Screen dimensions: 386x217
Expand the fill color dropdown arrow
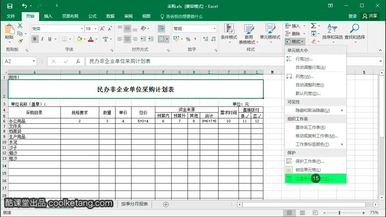(85, 39)
